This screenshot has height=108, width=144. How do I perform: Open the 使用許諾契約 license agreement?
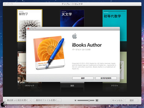pos(106,78)
